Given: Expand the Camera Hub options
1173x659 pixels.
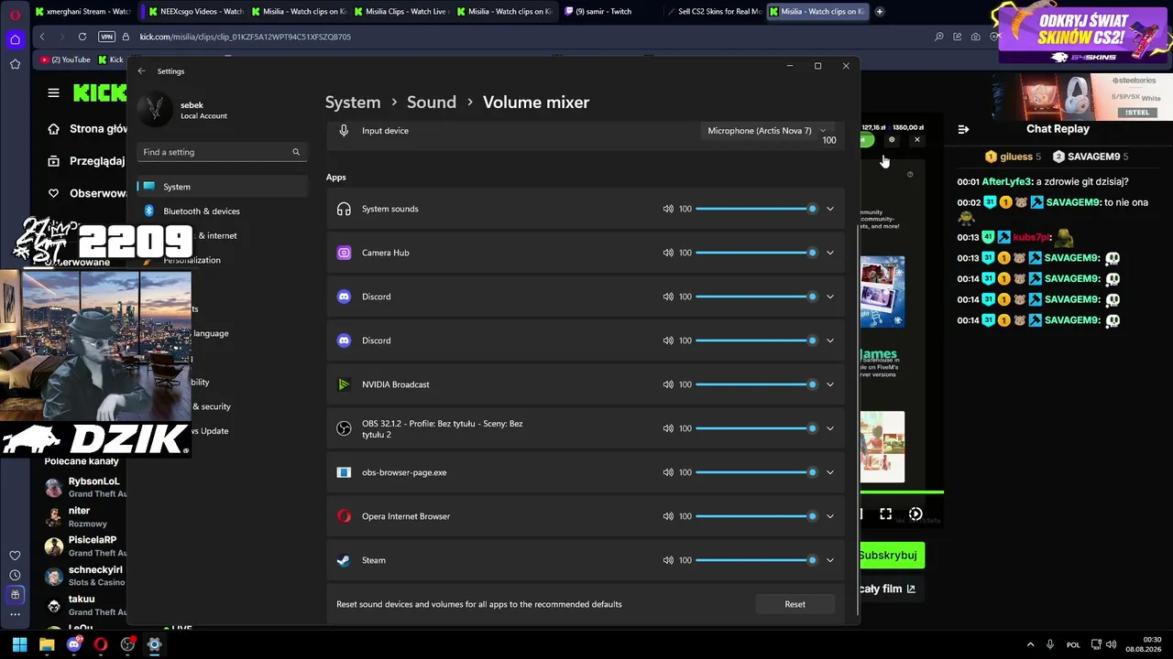Looking at the screenshot, I should pos(830,253).
